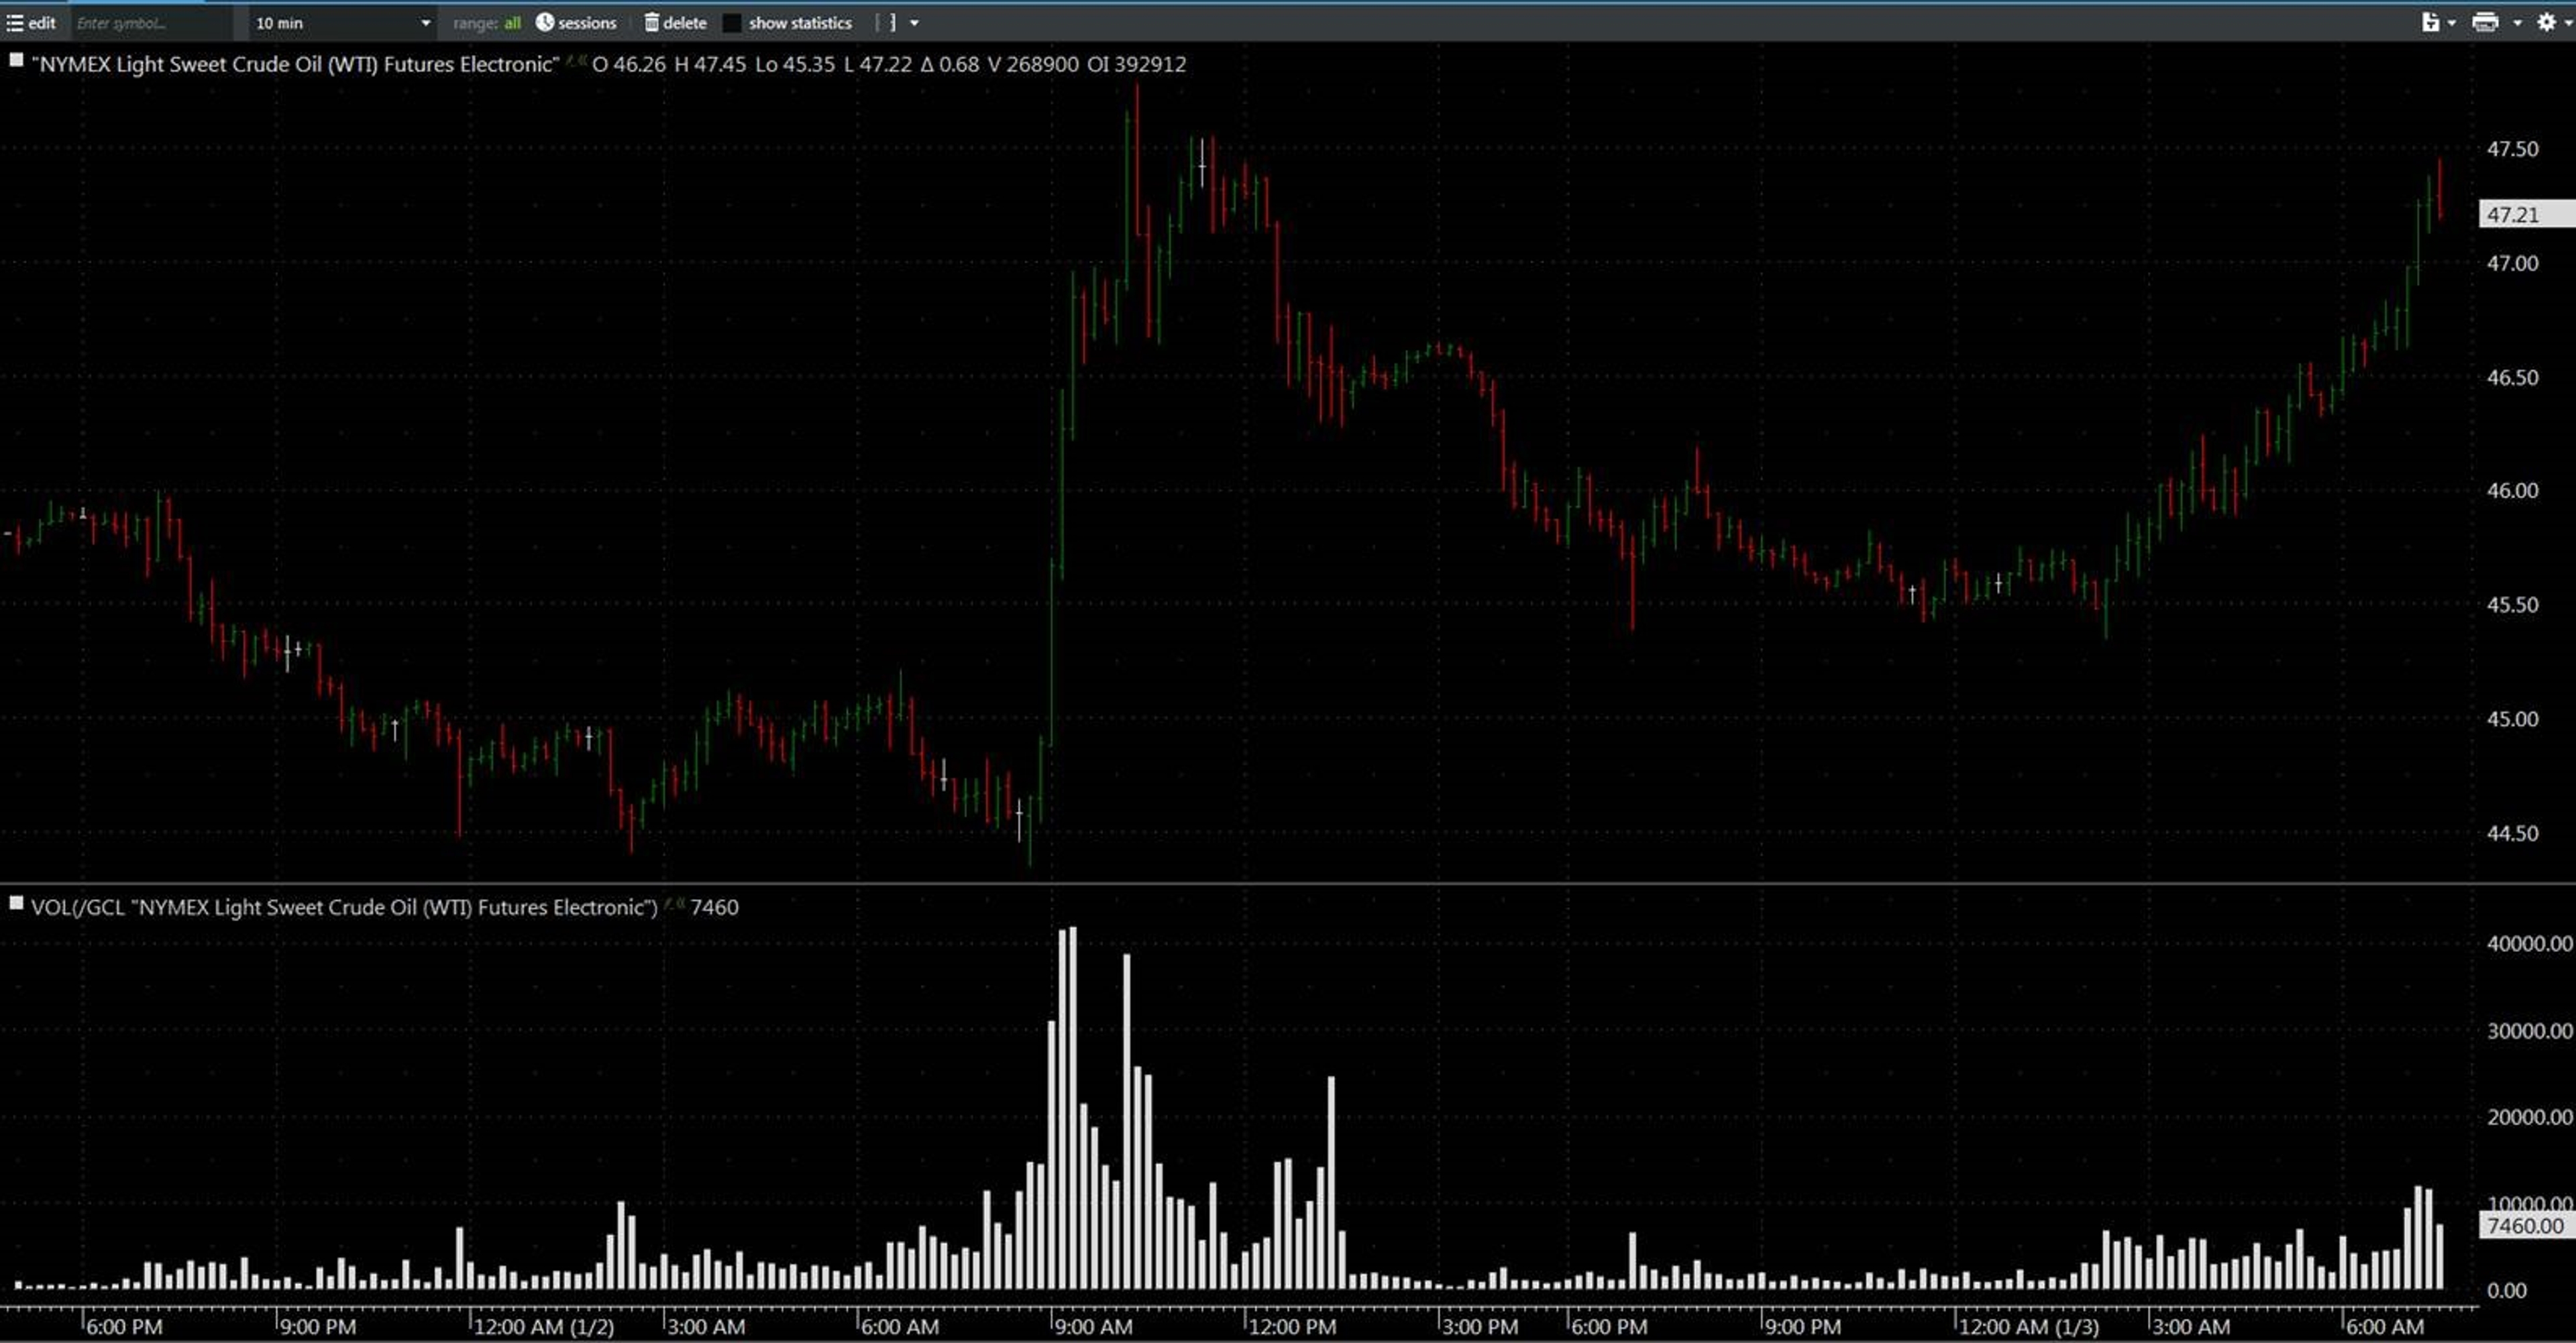Viewport: 2576px width, 1343px height.
Task: Click the 40000.00 volume axis label
Action: pos(2529,943)
